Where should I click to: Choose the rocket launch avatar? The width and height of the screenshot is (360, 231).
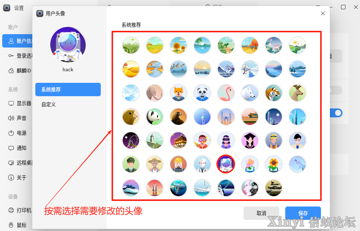pyautogui.click(x=155, y=188)
